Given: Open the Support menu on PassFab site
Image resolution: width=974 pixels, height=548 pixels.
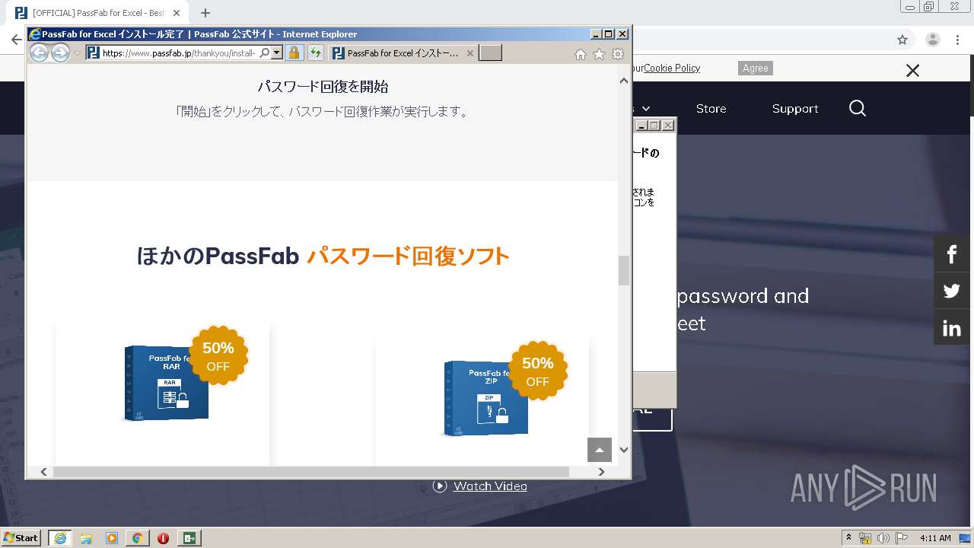Looking at the screenshot, I should click(x=795, y=109).
